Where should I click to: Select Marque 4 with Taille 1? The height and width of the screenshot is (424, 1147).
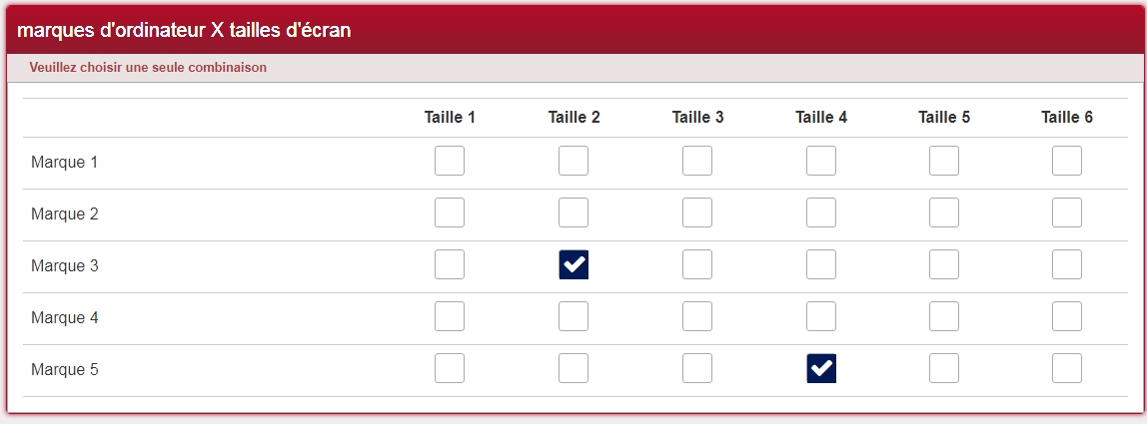(x=450, y=316)
